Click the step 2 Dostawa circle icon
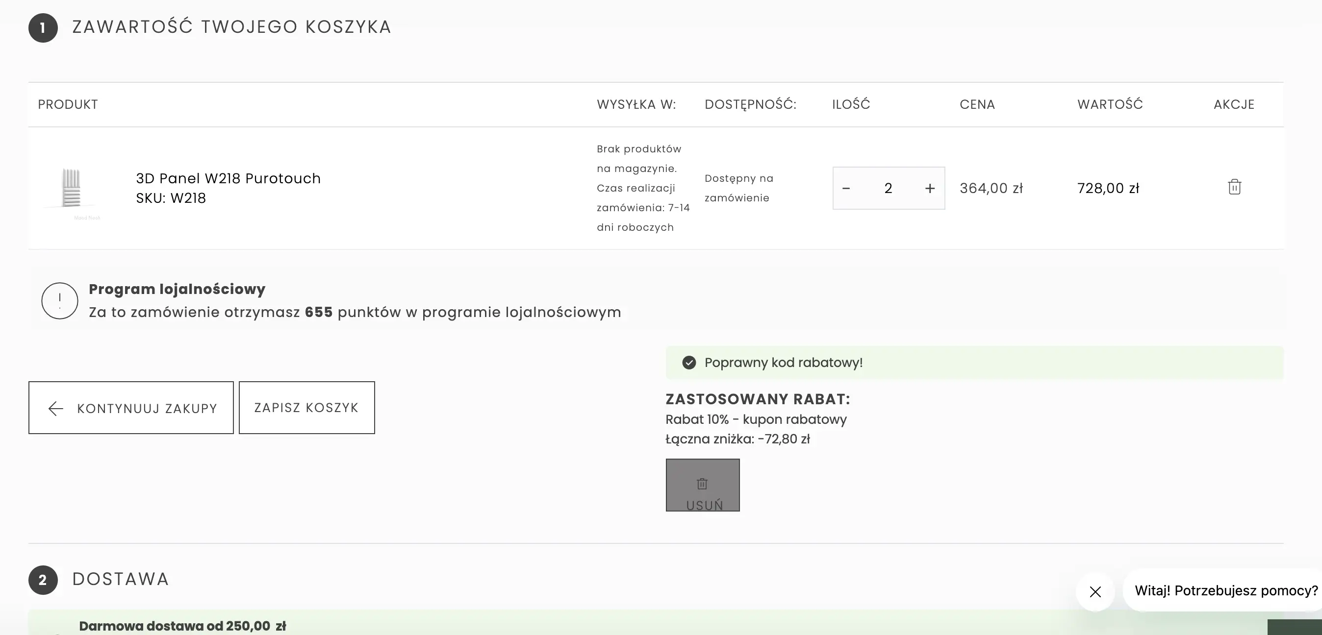 click(x=43, y=580)
